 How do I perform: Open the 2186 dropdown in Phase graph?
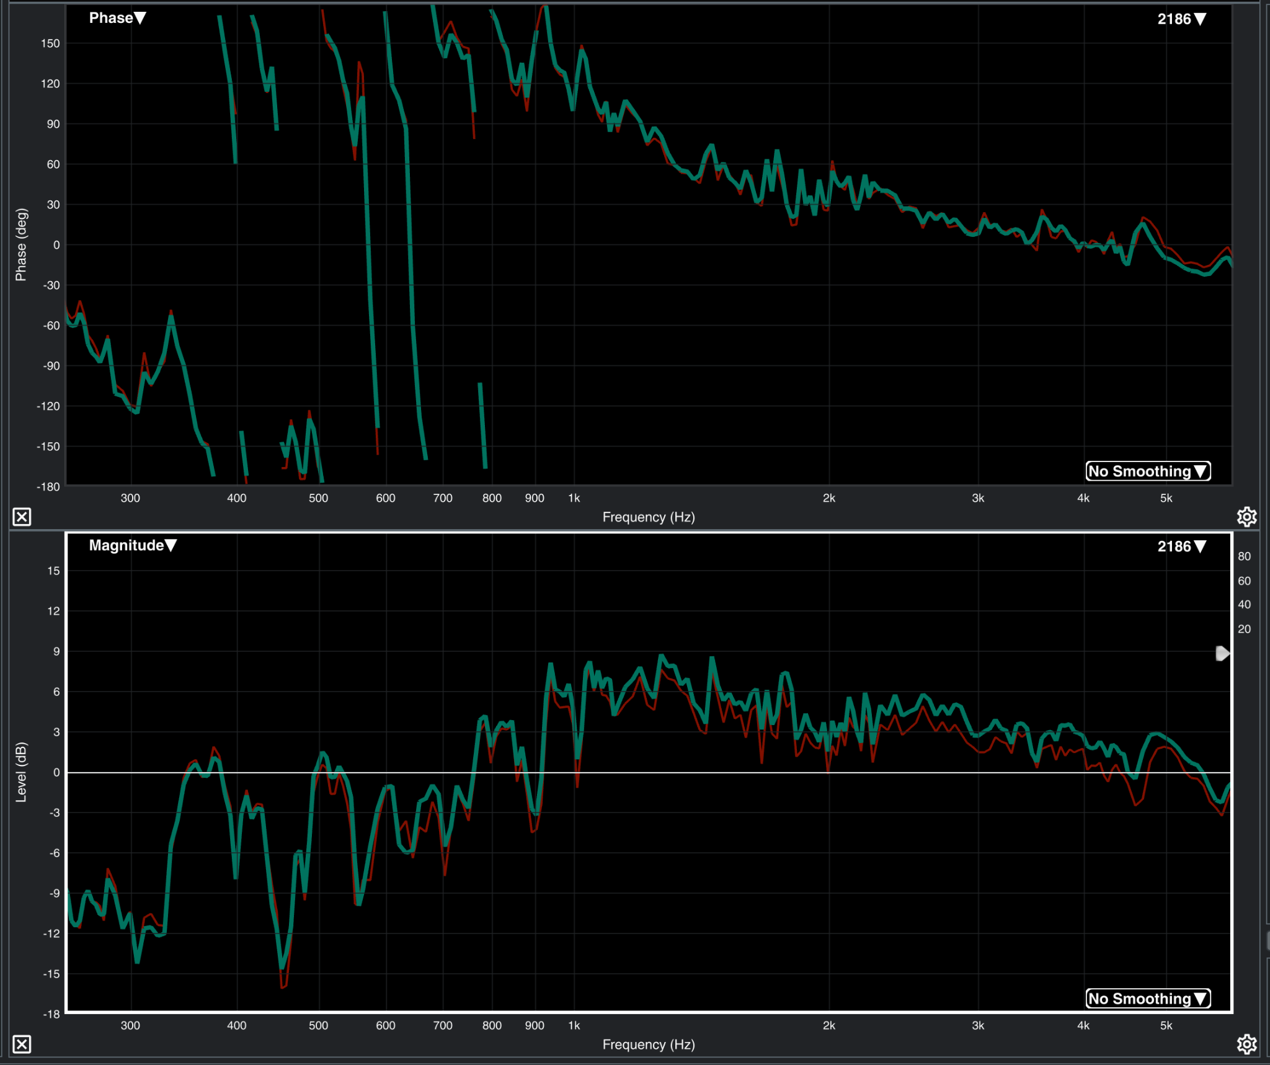tap(1181, 19)
